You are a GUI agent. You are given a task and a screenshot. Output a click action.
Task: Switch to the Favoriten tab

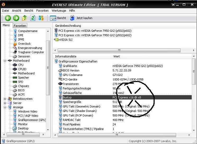pos(20,26)
